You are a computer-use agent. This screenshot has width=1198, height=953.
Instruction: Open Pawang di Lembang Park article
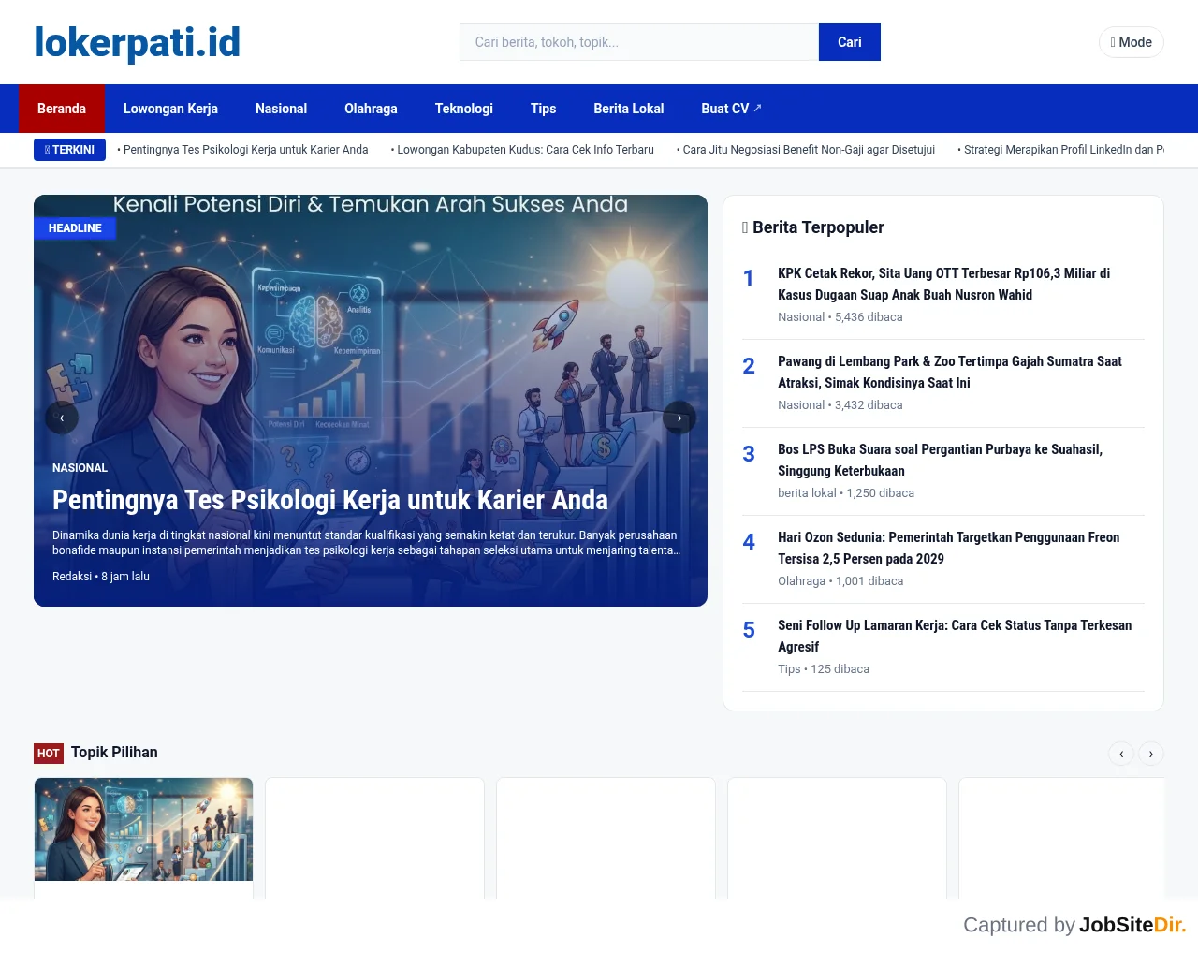(x=950, y=372)
